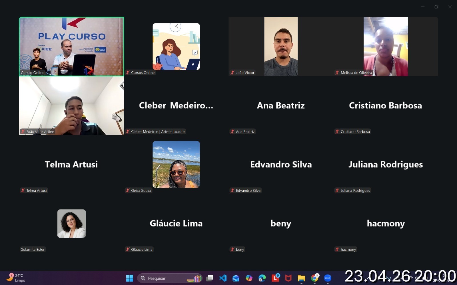The image size is (457, 285).
Task: Click the muted mic icon beside João Vitor Artine
Action: tap(23, 132)
